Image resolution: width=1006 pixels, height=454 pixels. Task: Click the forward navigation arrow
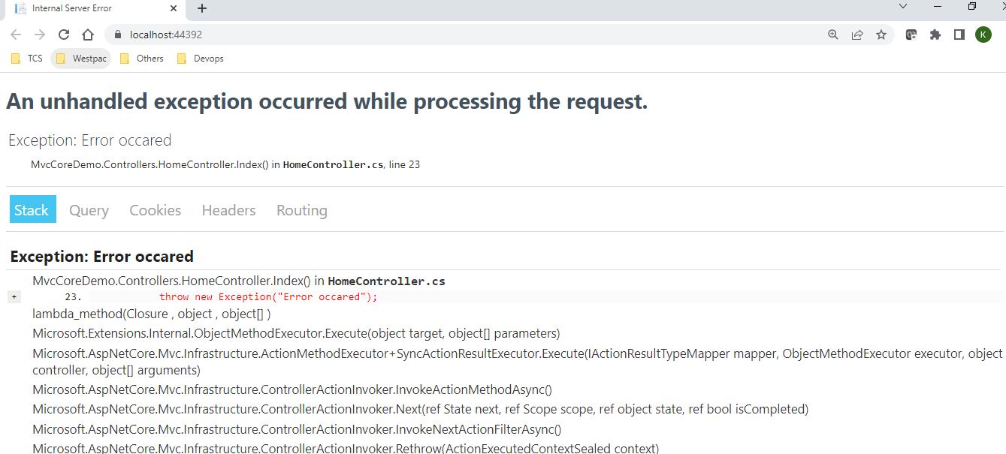click(39, 34)
